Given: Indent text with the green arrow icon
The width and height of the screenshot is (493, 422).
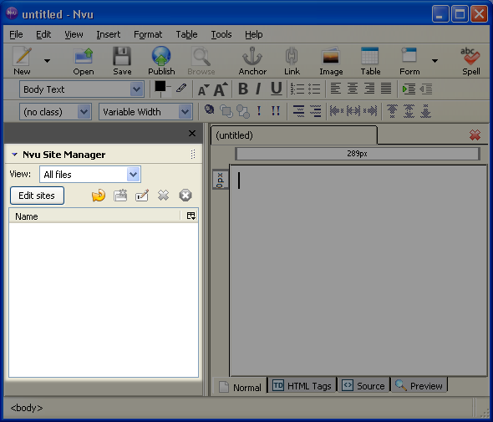Looking at the screenshot, I should point(409,89).
